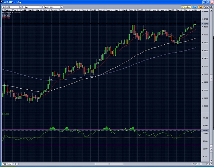This screenshot has height=167, width=214.
Task: Click the vertical price scale scrollbar thumb
Action: point(211,78)
